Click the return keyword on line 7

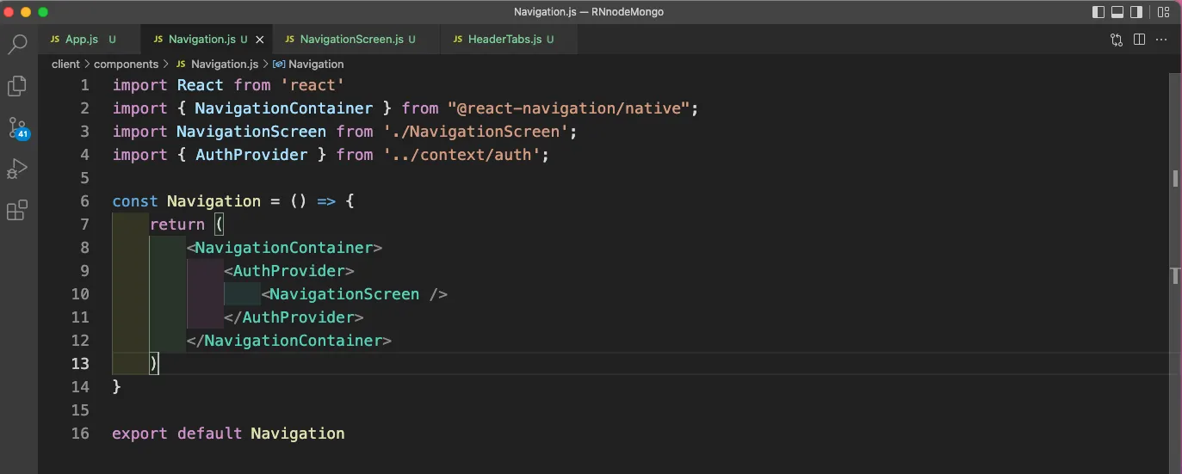(x=177, y=225)
